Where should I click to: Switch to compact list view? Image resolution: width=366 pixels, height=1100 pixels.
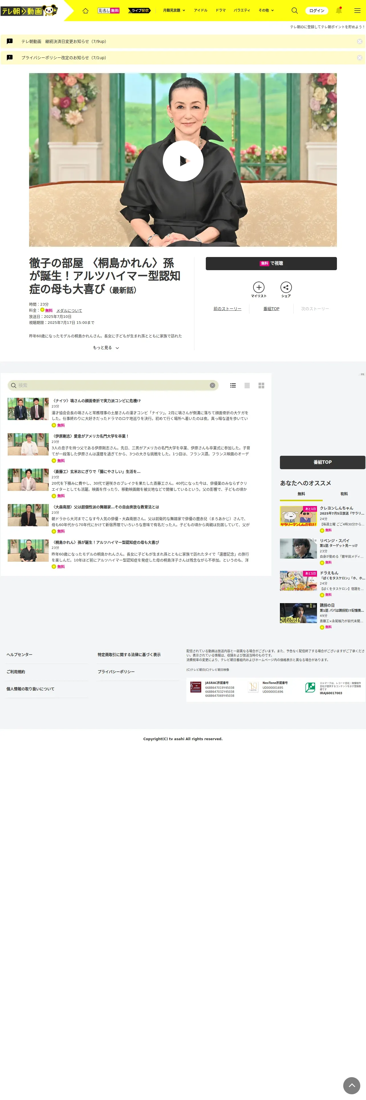click(x=247, y=385)
